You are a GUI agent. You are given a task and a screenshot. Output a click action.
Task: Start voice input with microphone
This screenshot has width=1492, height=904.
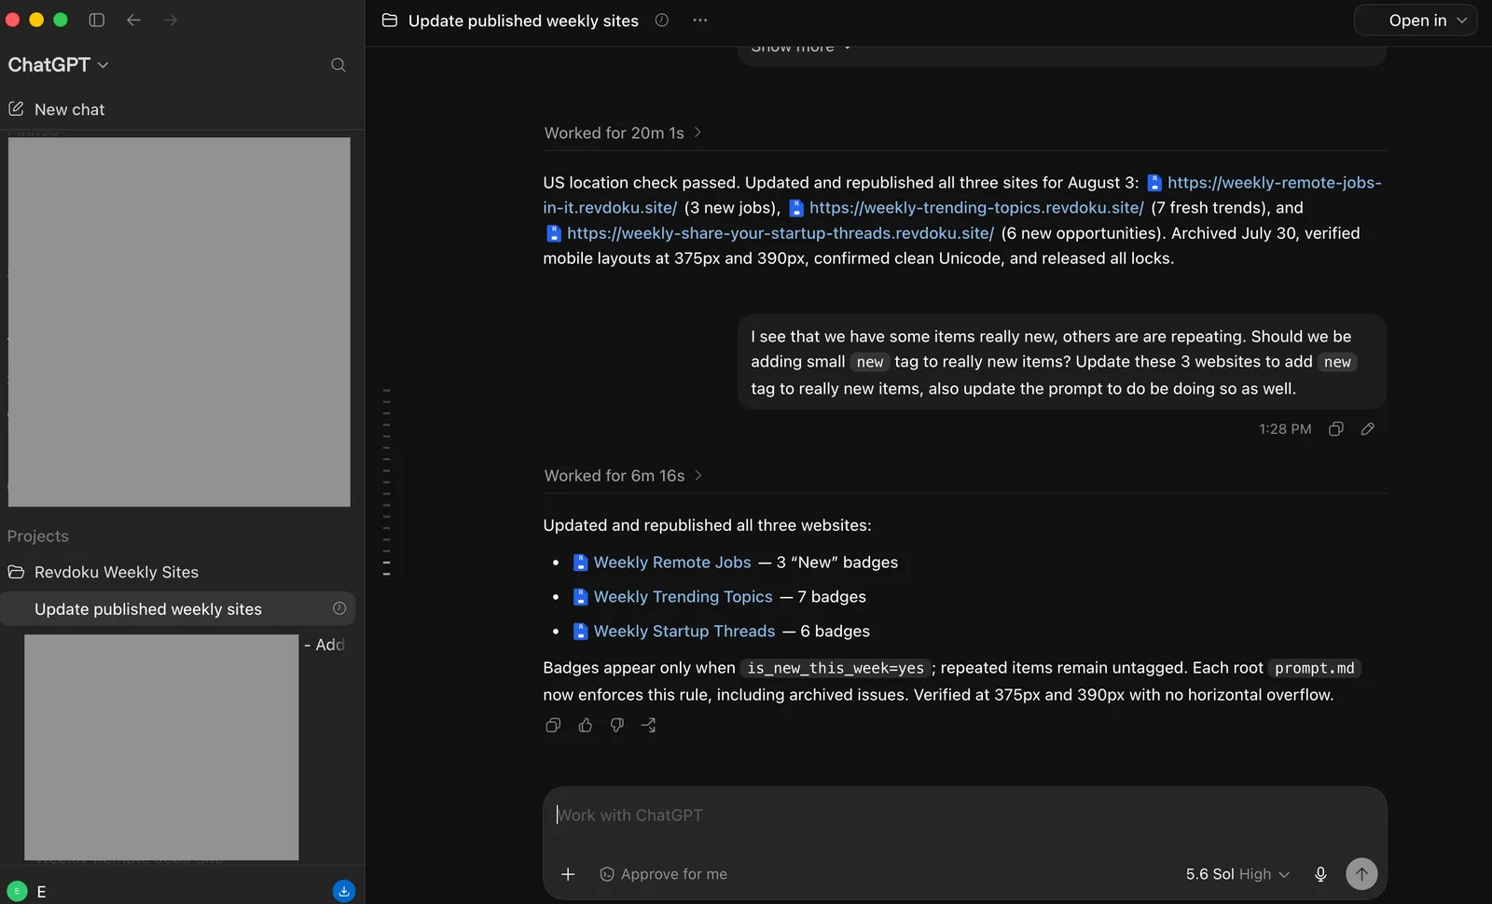tap(1320, 874)
